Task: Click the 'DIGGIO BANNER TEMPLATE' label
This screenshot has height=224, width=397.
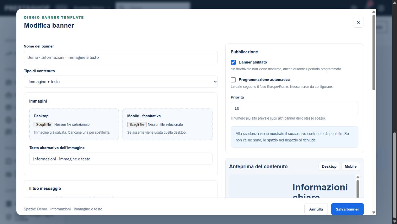Action: [x=54, y=18]
